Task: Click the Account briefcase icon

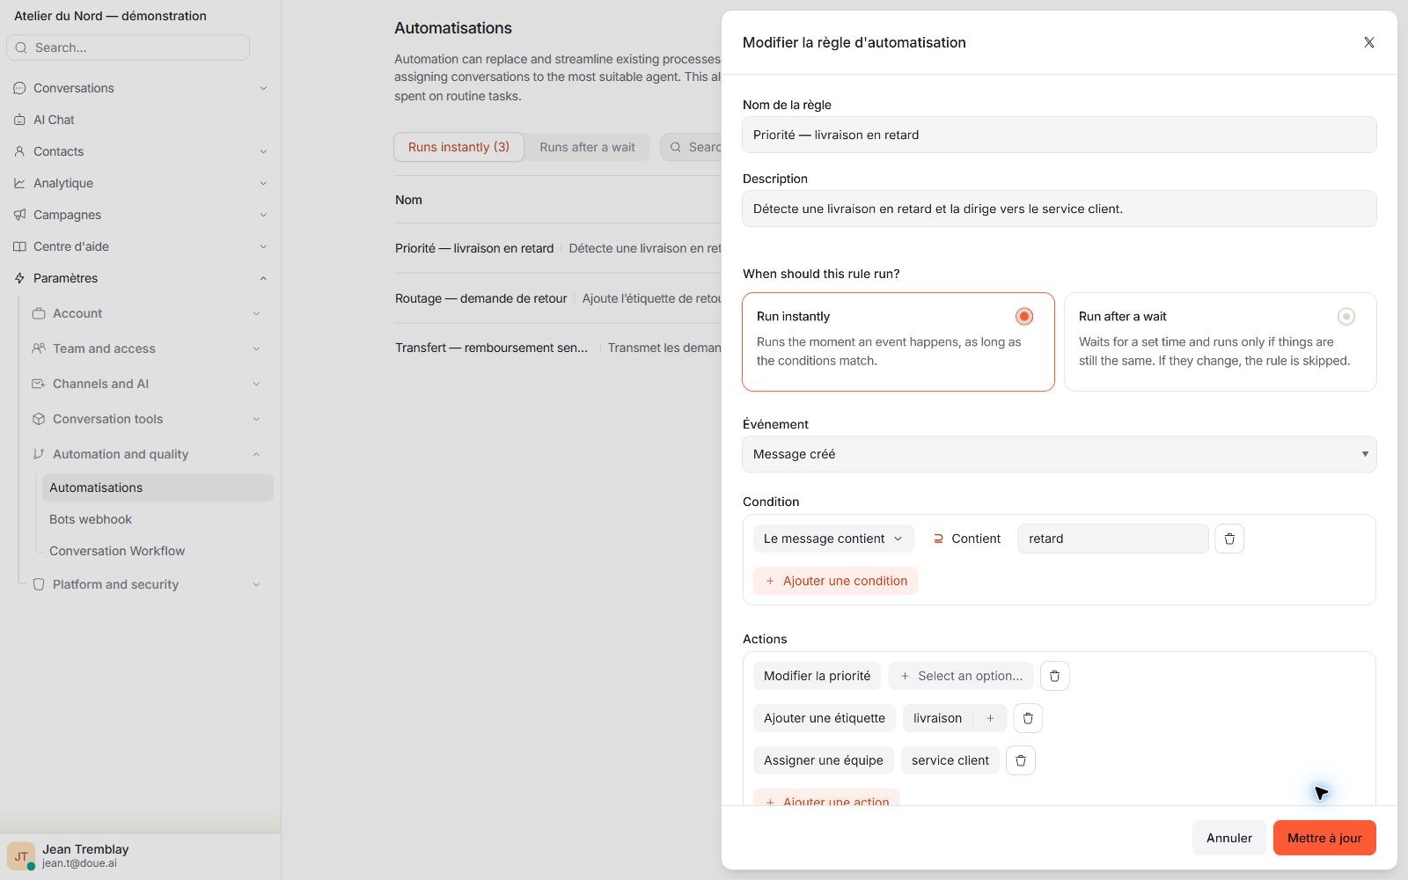Action: tap(39, 313)
